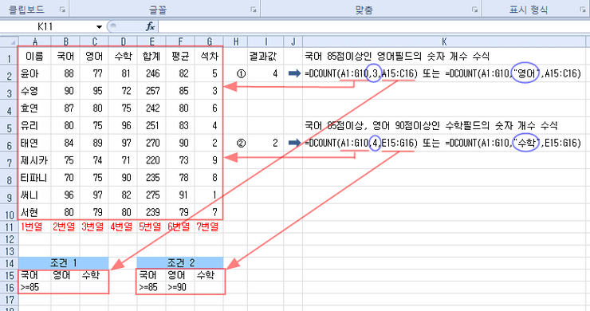Viewport: 590px width, 311px height.
Task: Click result value 4 in column I
Action: (265, 73)
